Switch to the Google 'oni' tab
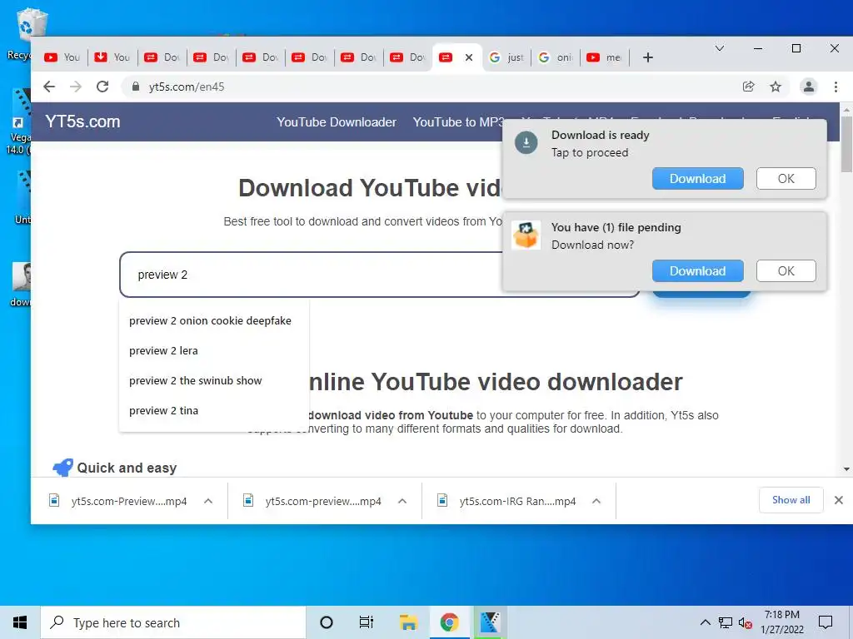The image size is (853, 639). (556, 57)
